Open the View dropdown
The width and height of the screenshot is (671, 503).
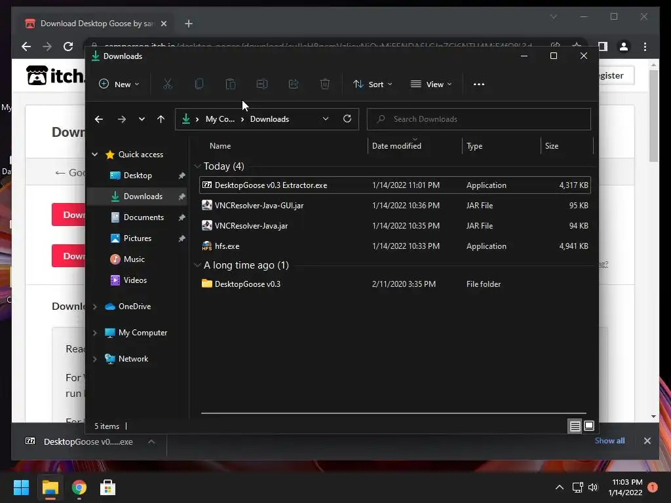tap(431, 84)
